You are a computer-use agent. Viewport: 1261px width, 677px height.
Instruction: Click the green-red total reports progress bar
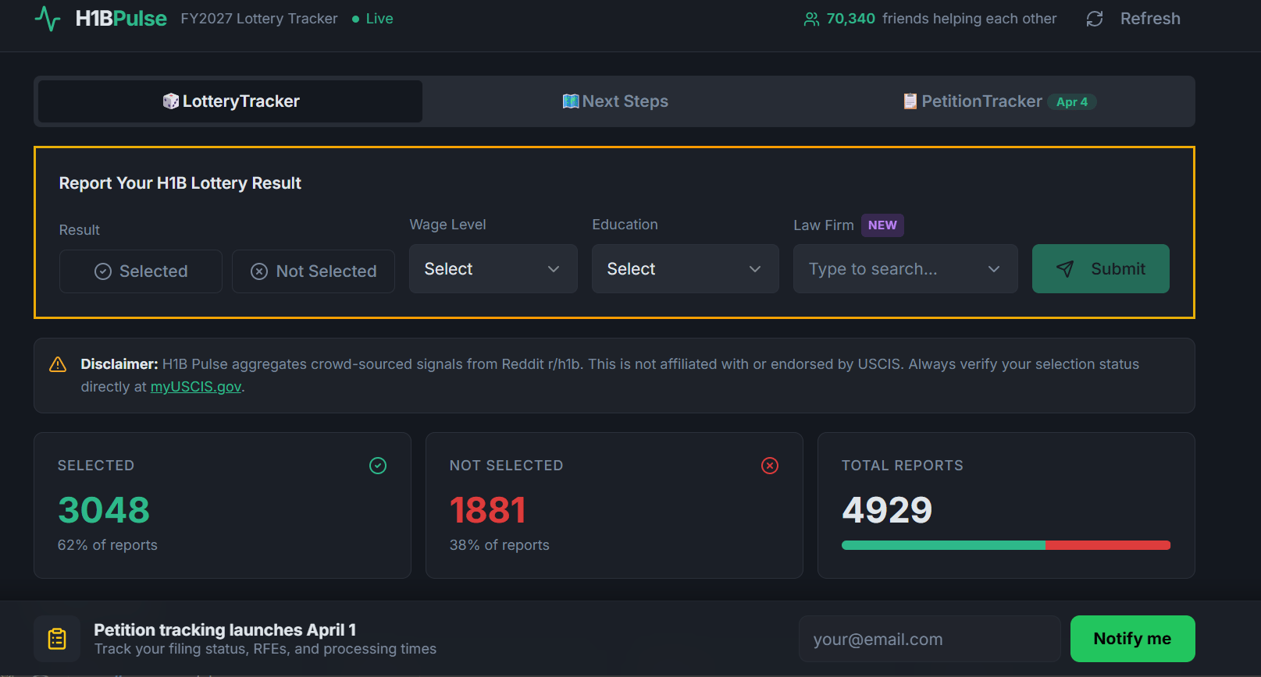1006,545
